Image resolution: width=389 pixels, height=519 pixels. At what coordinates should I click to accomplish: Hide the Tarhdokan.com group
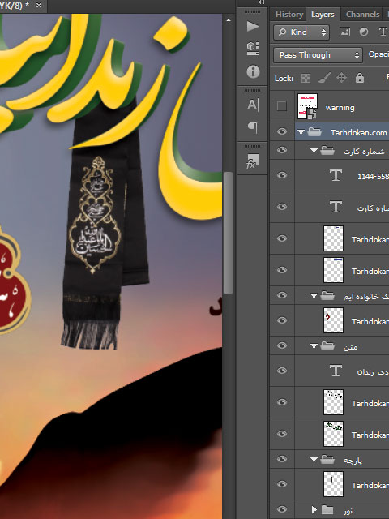pos(282,131)
